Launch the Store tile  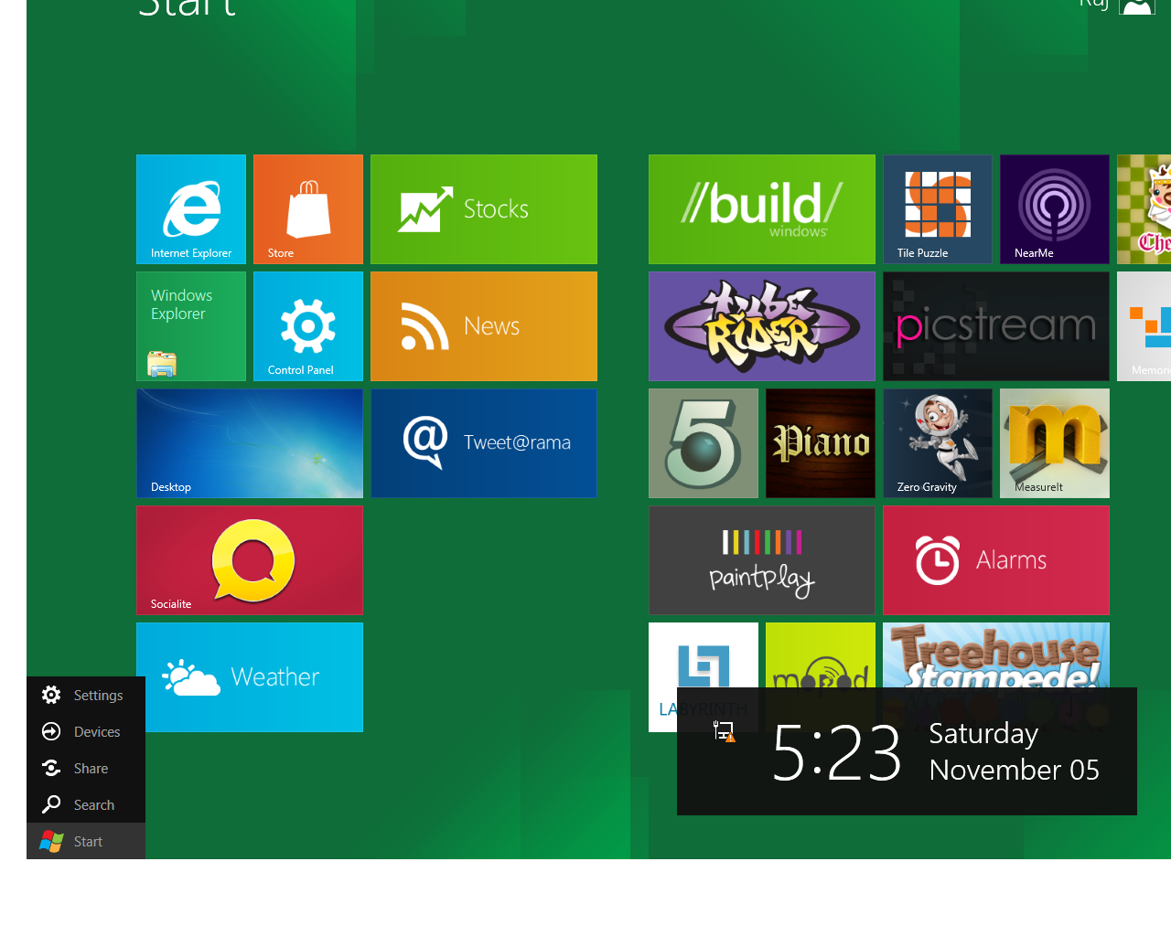[x=308, y=209]
